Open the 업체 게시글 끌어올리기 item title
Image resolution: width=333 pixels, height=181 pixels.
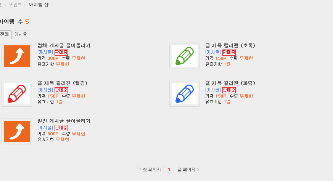[x=64, y=46]
